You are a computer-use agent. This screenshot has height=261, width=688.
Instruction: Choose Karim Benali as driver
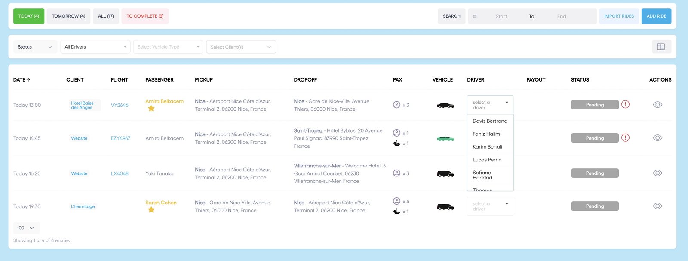pos(490,147)
